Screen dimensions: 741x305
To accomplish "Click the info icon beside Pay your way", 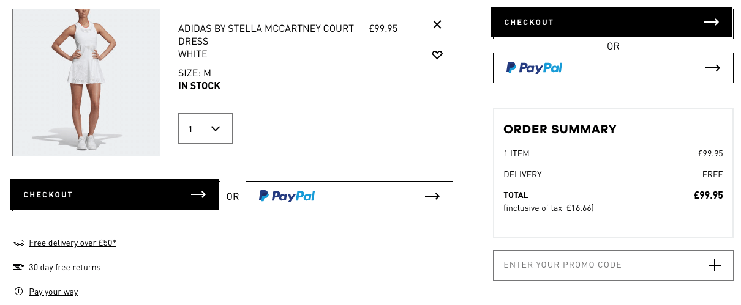I will point(18,292).
